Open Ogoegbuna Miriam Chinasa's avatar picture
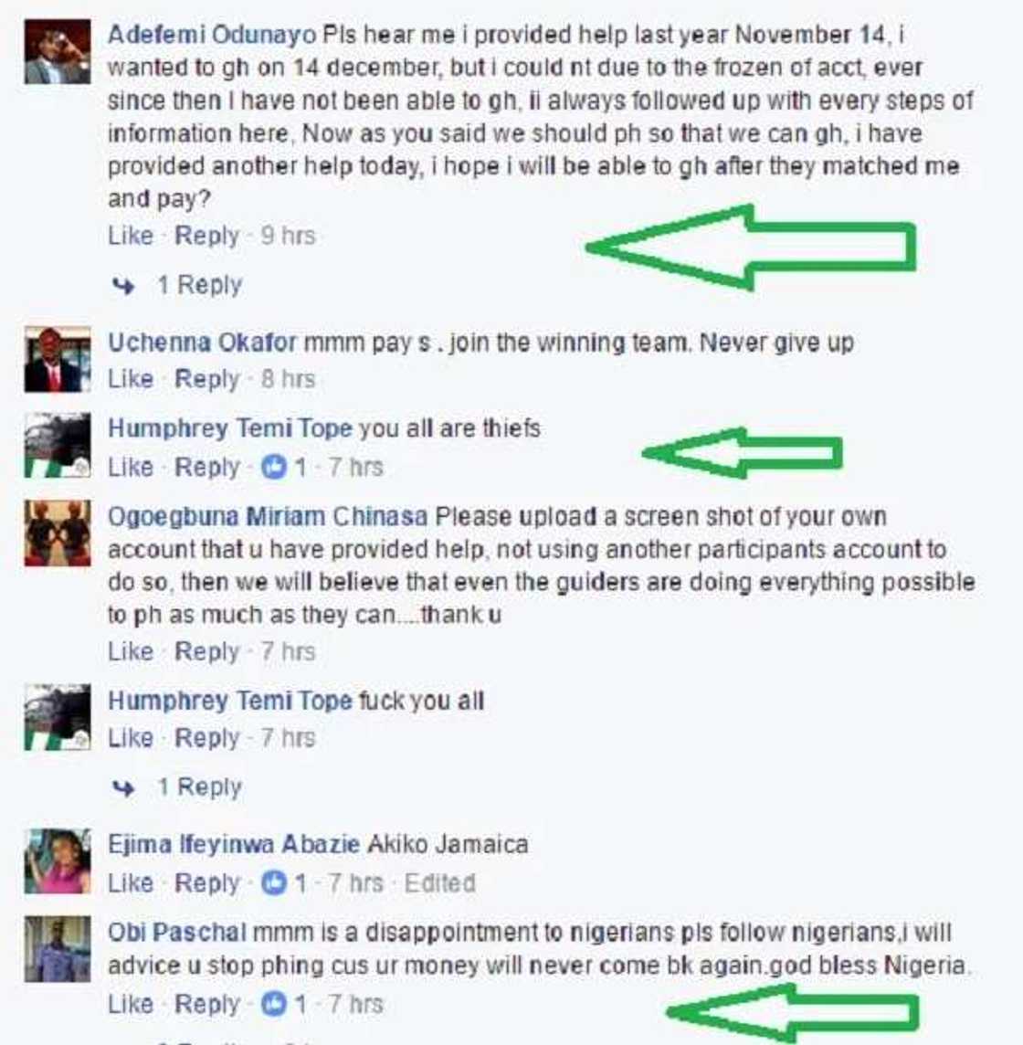The width and height of the screenshot is (1023, 1045). click(58, 533)
